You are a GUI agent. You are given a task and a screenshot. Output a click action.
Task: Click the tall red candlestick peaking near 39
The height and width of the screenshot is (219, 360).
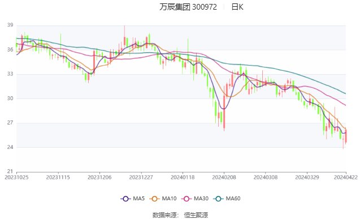124,38
